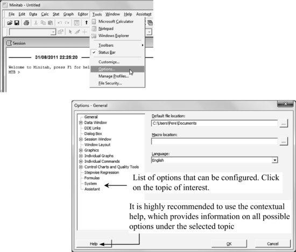Click the Macro location text field

click(214, 141)
